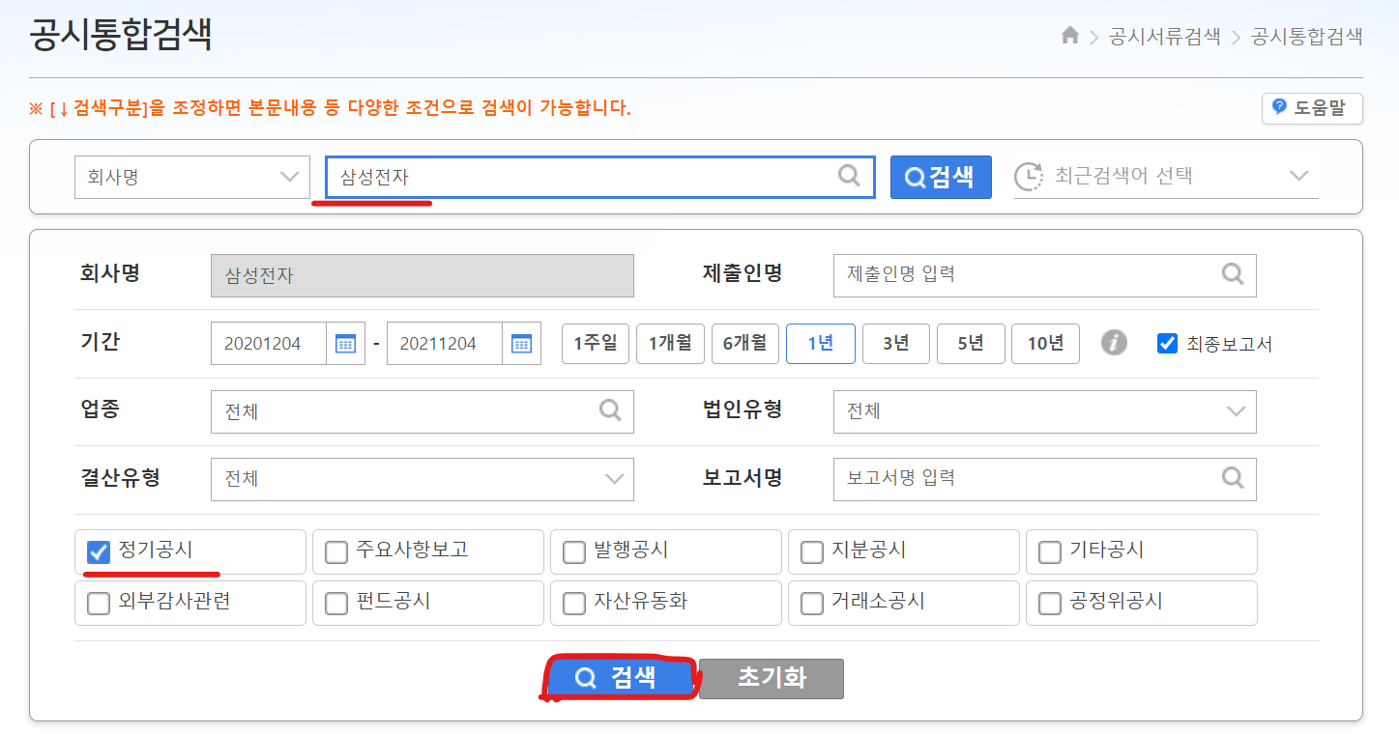Screen dimensions: 1399x734
Task: Check the 발행공시 checkbox
Action: (x=573, y=551)
